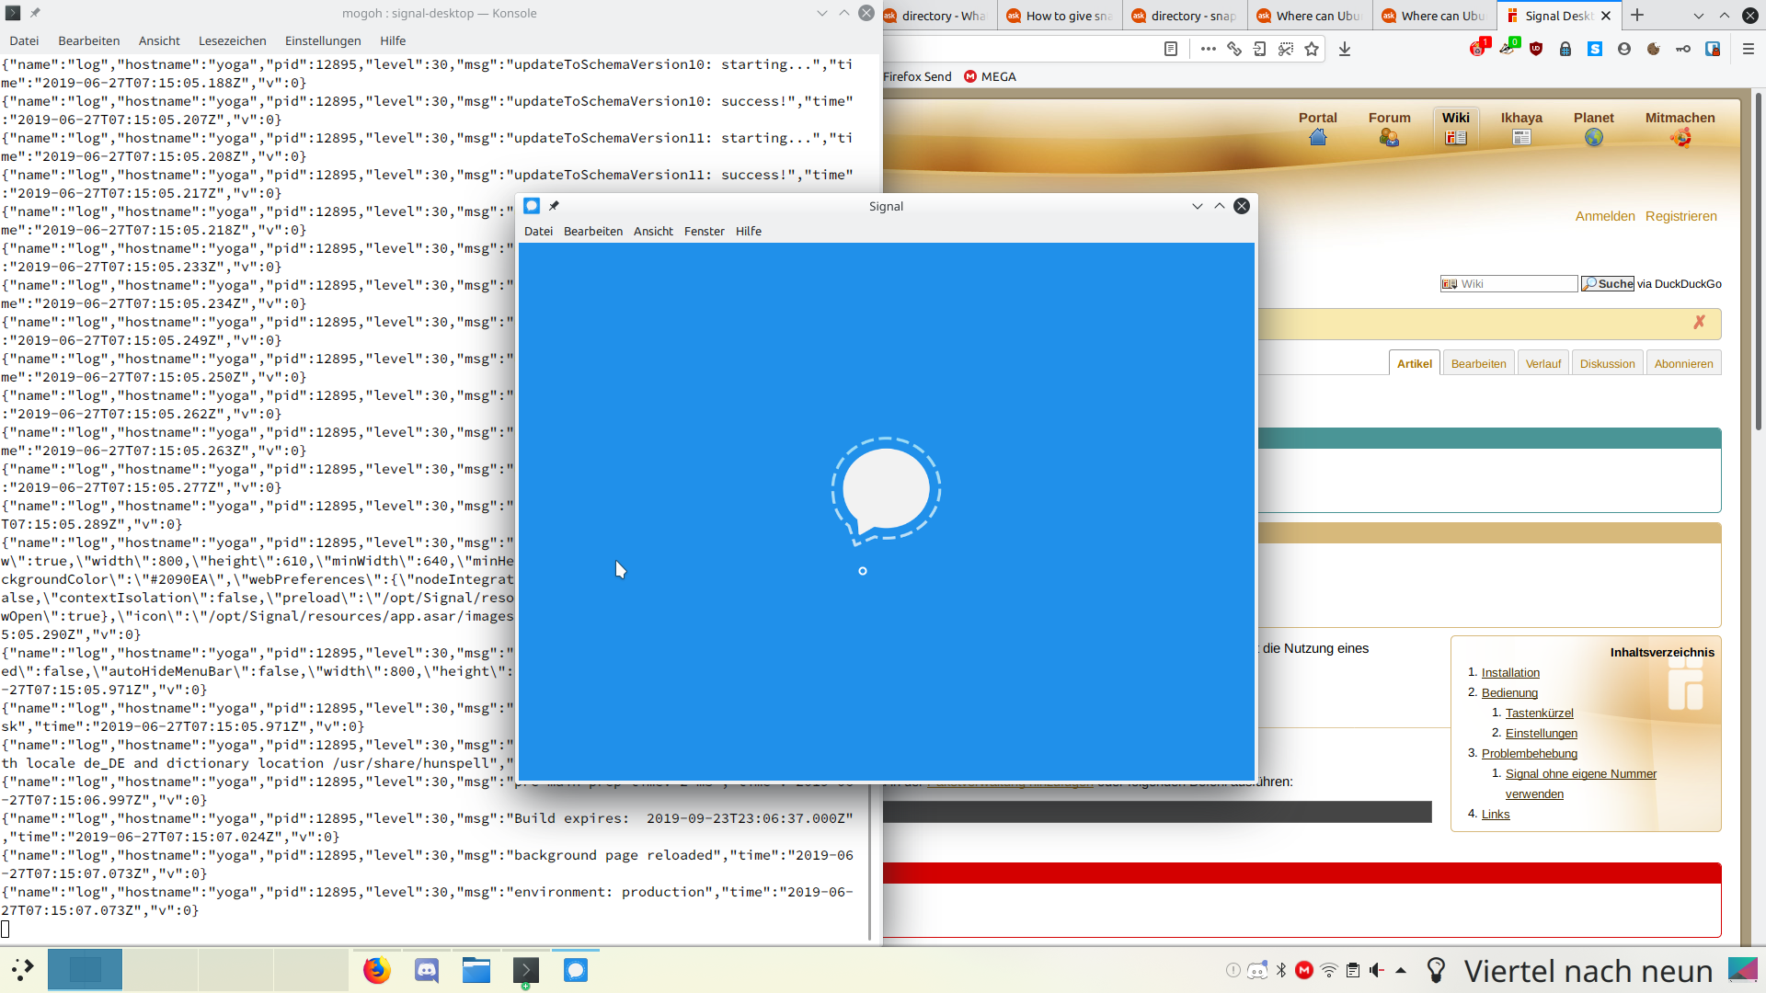The image size is (1766, 993).
Task: Toggle the pin on the Signal window
Action: [555, 206]
